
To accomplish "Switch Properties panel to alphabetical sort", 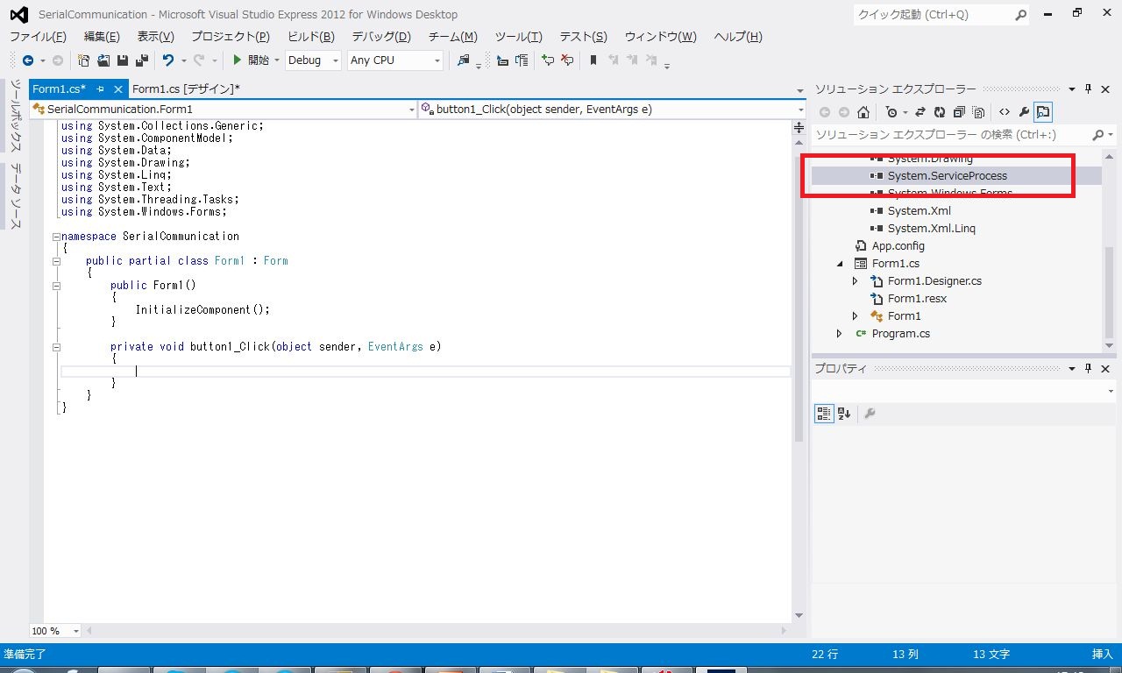I will [x=844, y=414].
